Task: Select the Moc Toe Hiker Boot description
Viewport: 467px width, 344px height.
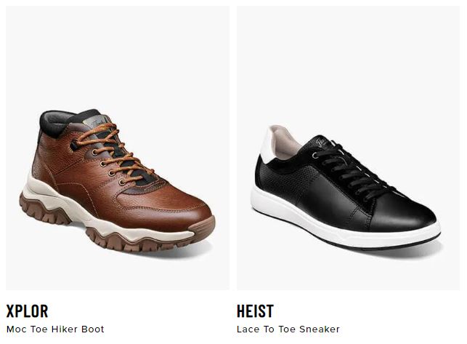Action: tap(55, 329)
